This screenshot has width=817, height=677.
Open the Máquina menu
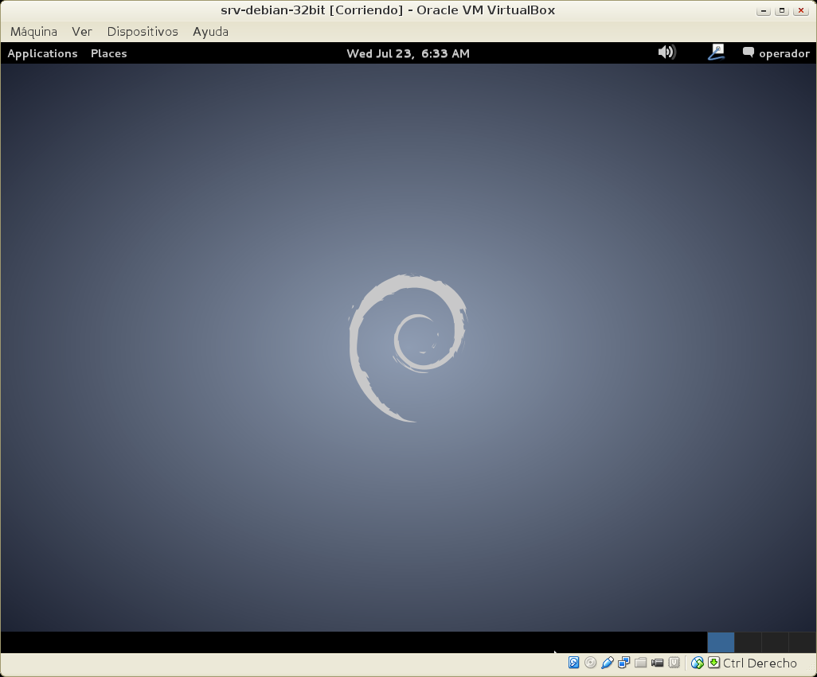tap(33, 32)
